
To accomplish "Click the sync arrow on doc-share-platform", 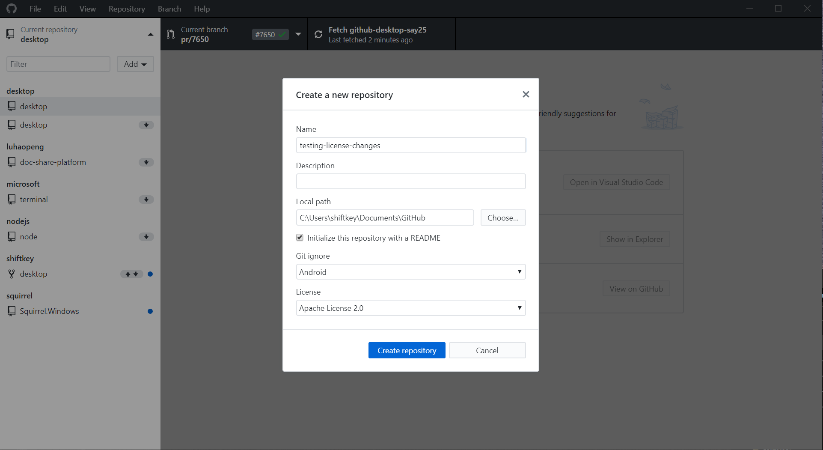I will point(146,162).
